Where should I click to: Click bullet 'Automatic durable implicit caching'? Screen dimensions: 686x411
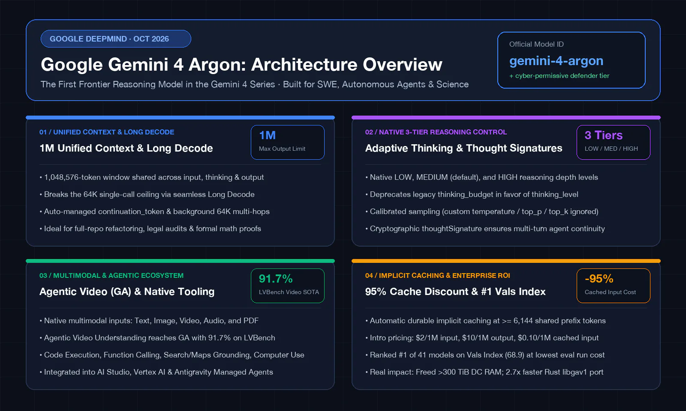pos(486,321)
